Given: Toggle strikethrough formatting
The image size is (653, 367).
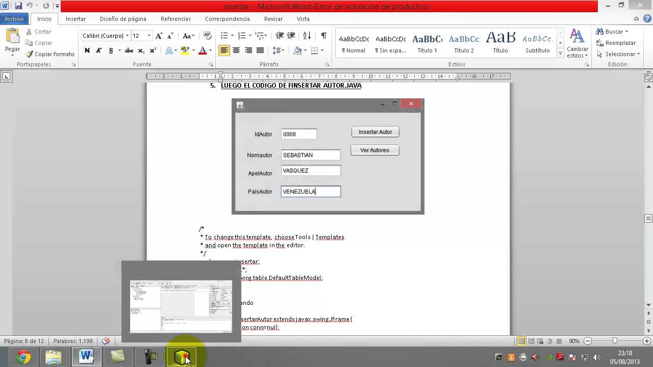Looking at the screenshot, I should (129, 50).
